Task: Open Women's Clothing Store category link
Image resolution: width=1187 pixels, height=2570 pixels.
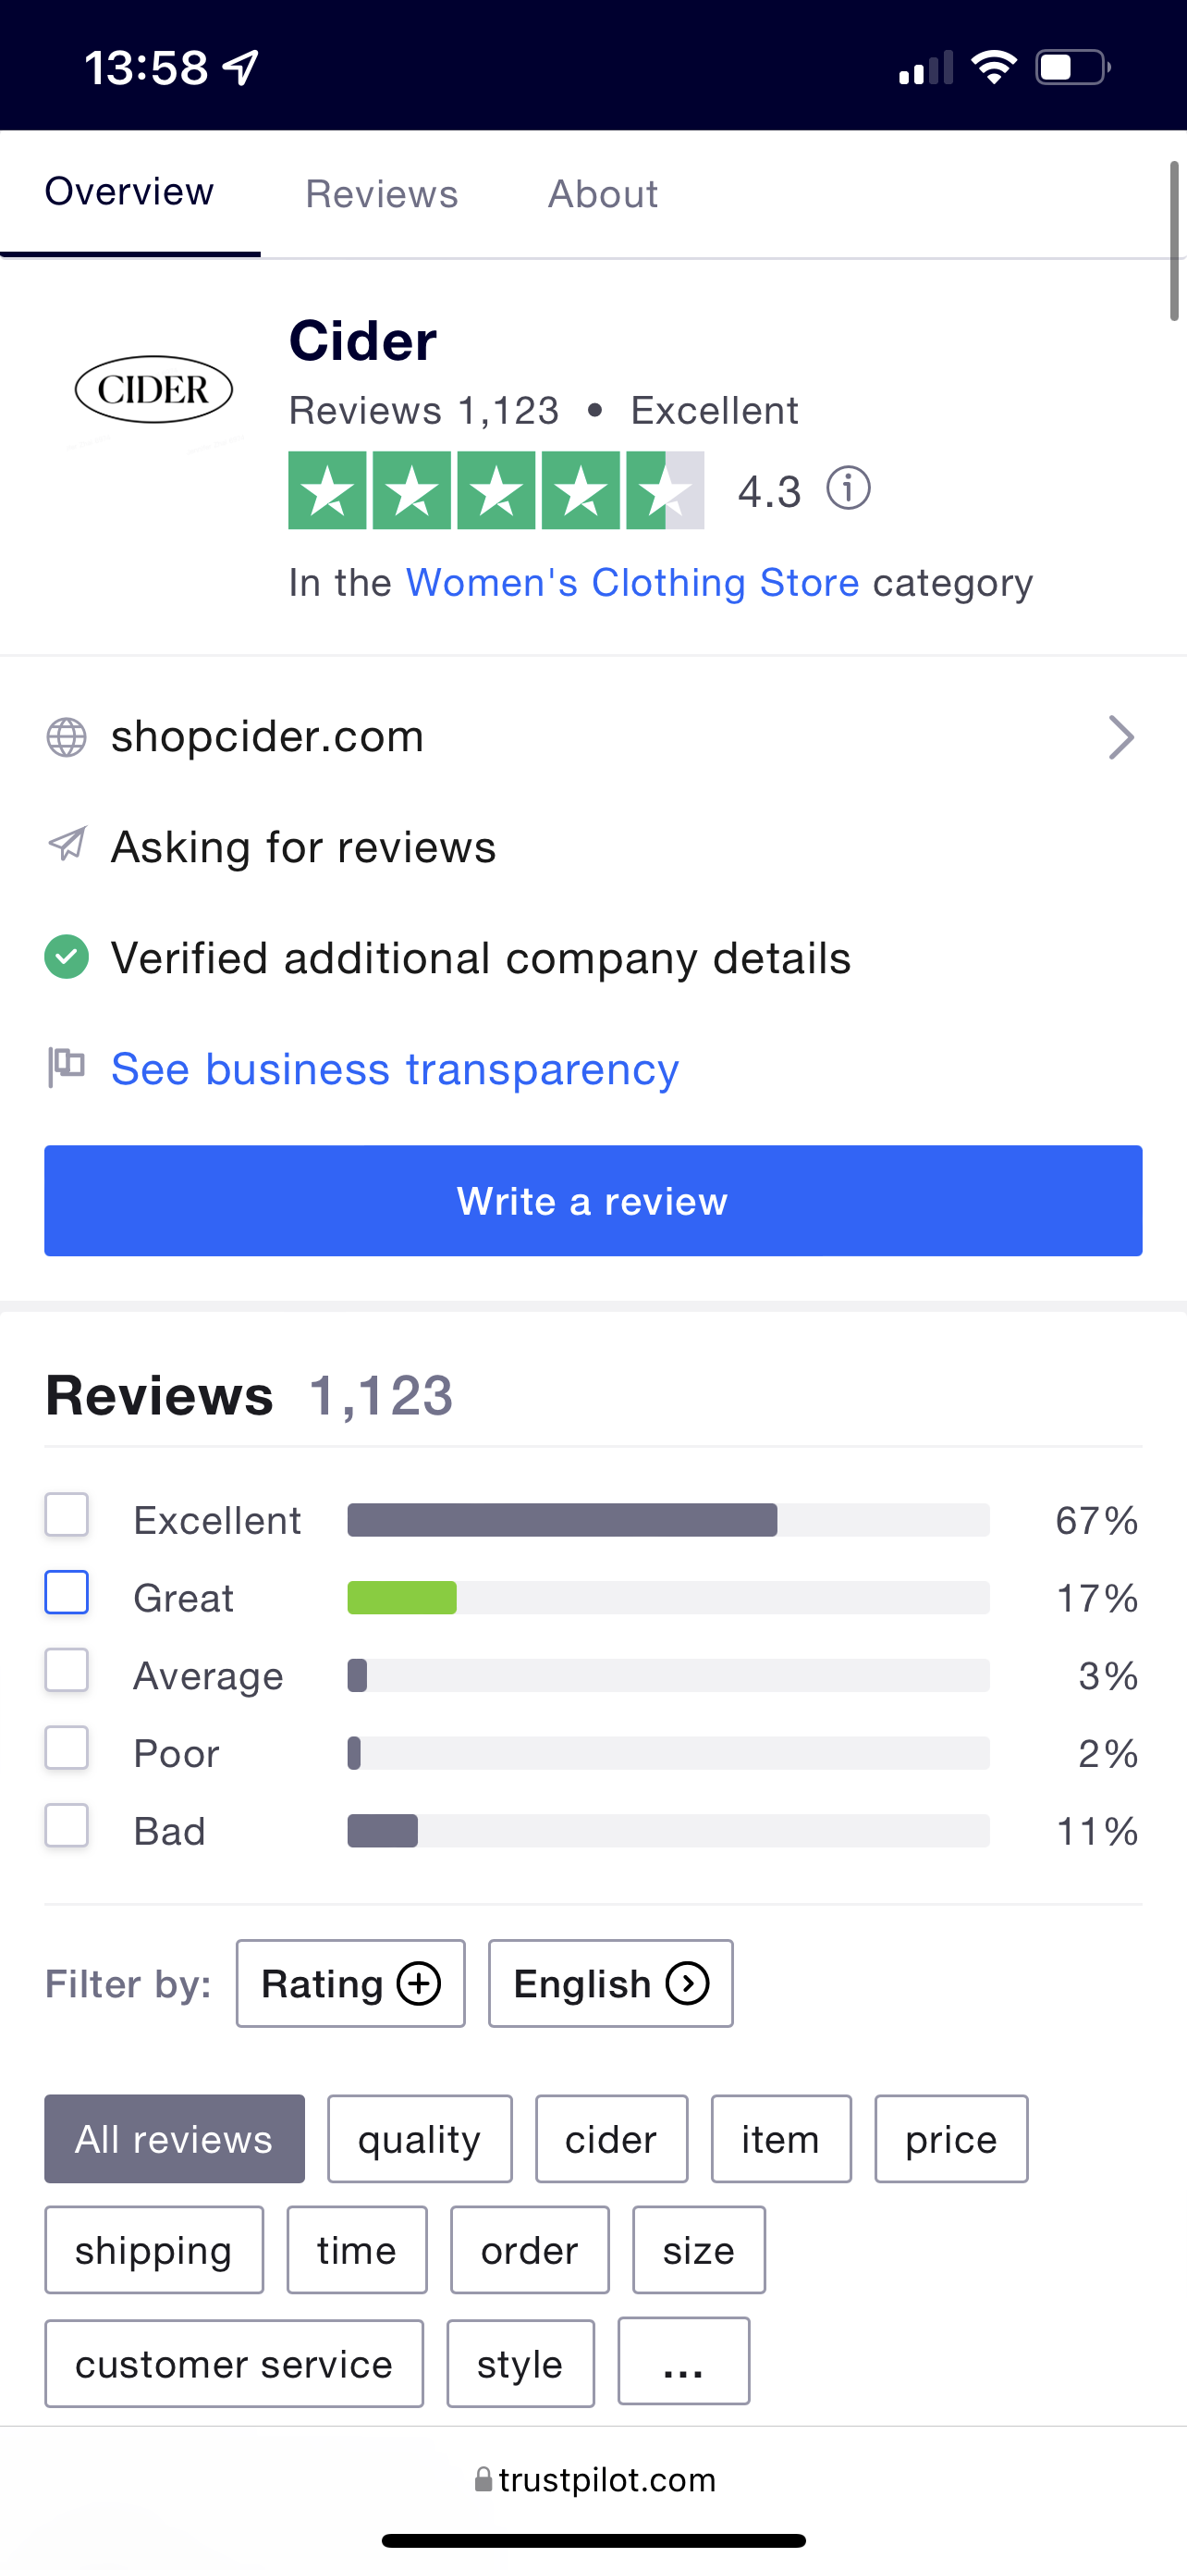Action: pyautogui.click(x=632, y=583)
